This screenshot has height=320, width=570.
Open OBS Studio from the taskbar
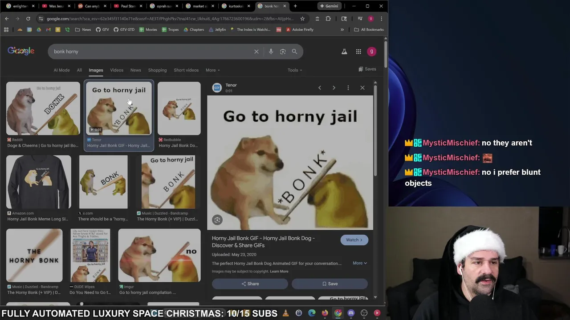364,313
